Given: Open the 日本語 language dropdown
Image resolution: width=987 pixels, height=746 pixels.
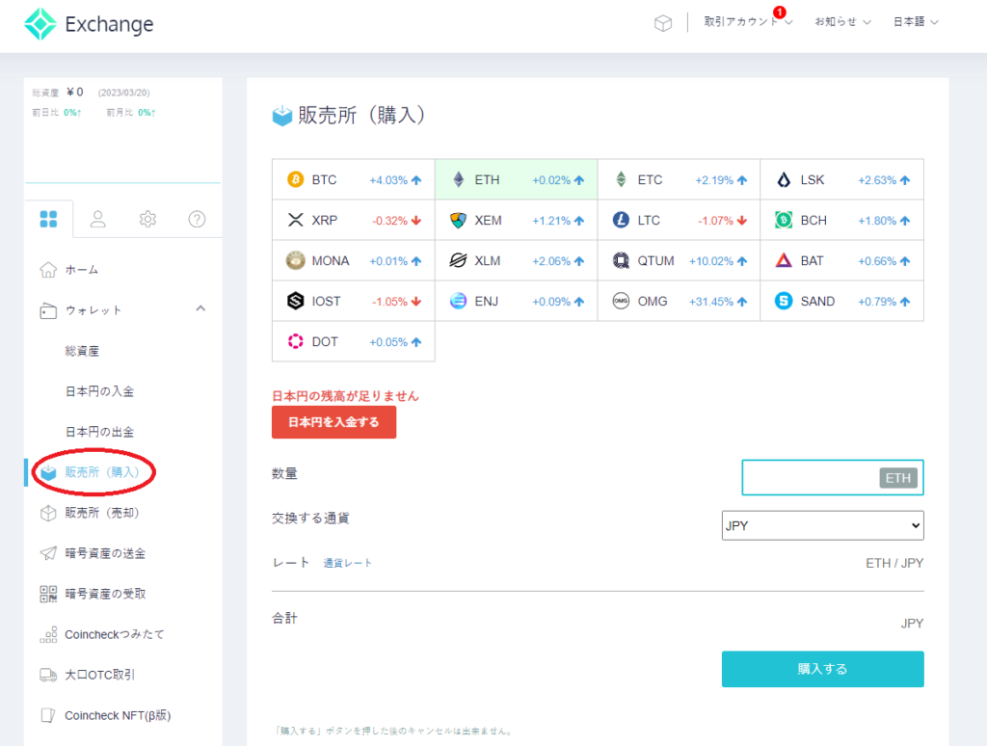Looking at the screenshot, I should click(x=915, y=22).
